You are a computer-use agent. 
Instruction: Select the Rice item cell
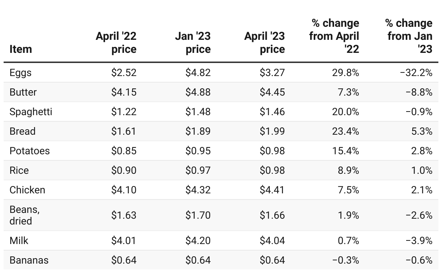(19, 171)
